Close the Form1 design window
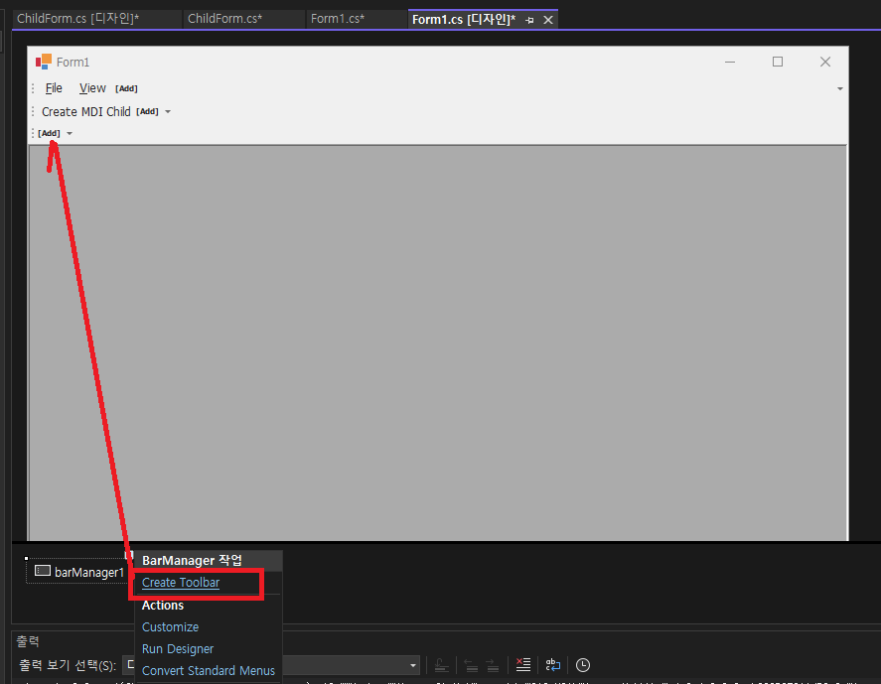The height and width of the screenshot is (684, 881). point(824,62)
